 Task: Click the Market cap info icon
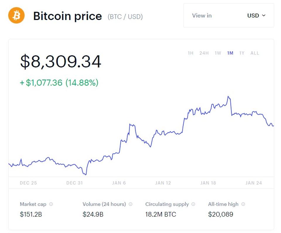pyautogui.click(x=51, y=204)
